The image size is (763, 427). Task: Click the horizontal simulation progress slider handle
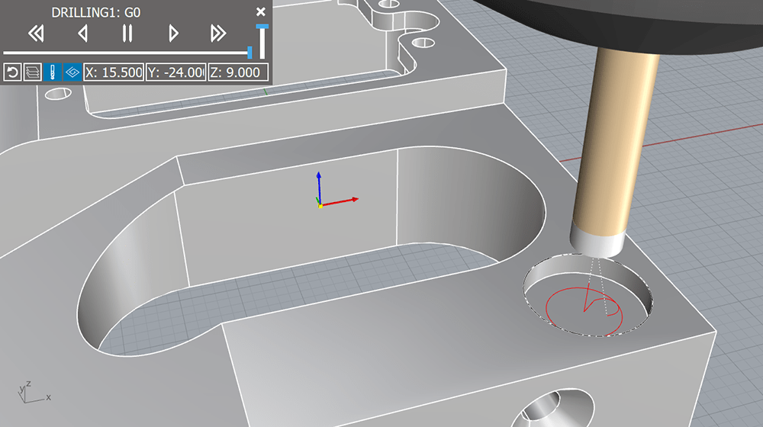pos(250,52)
